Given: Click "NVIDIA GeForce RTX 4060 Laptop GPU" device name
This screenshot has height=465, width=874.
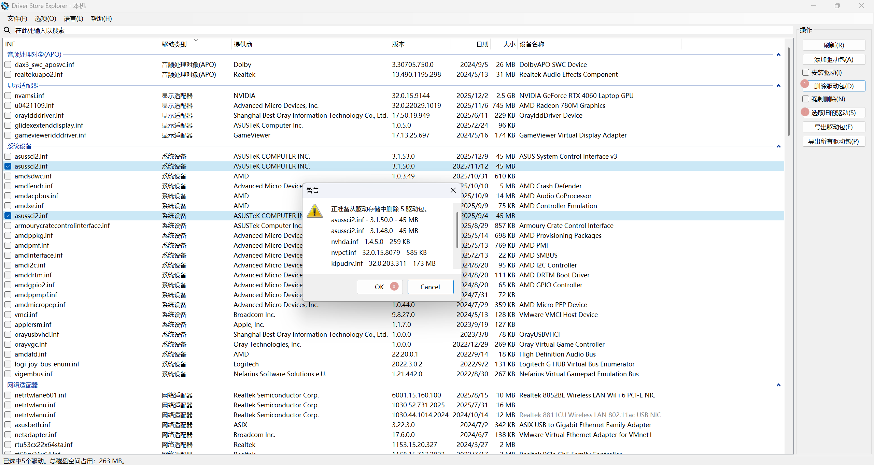Looking at the screenshot, I should pyautogui.click(x=576, y=96).
